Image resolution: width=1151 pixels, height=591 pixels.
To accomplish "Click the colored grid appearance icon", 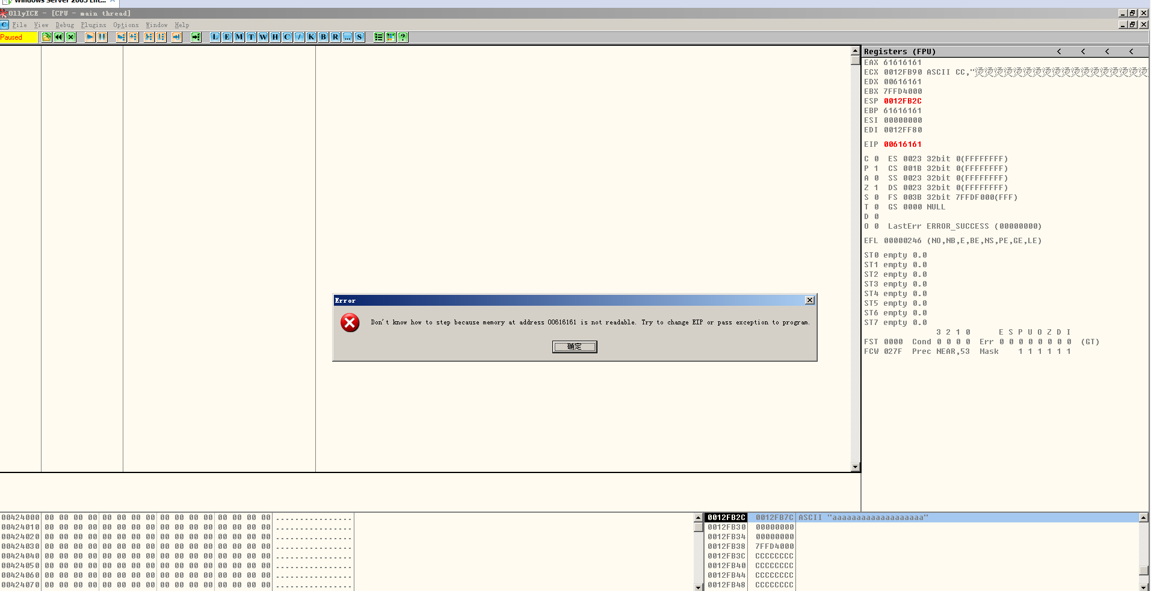I will pyautogui.click(x=390, y=37).
